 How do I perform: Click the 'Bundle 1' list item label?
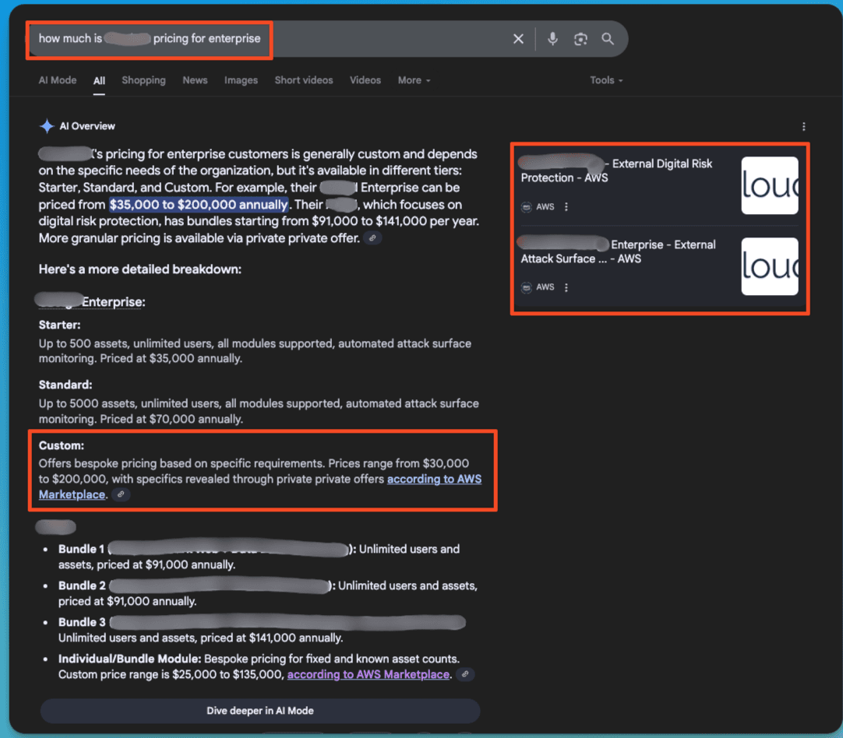coord(81,549)
